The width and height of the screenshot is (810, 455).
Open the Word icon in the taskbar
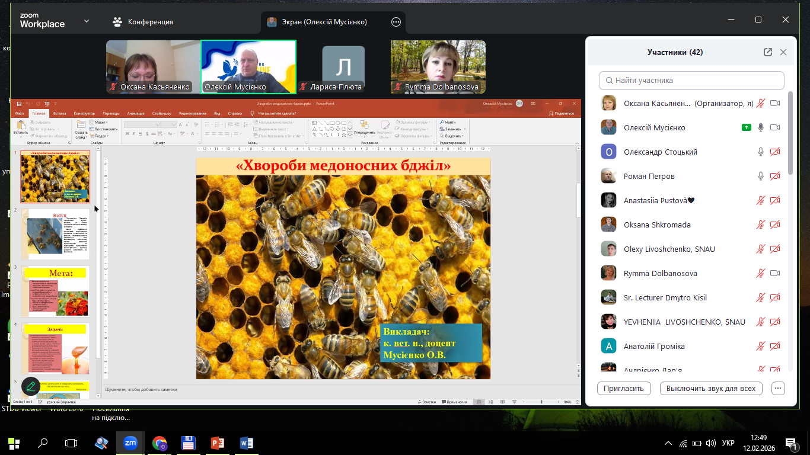[x=247, y=443]
